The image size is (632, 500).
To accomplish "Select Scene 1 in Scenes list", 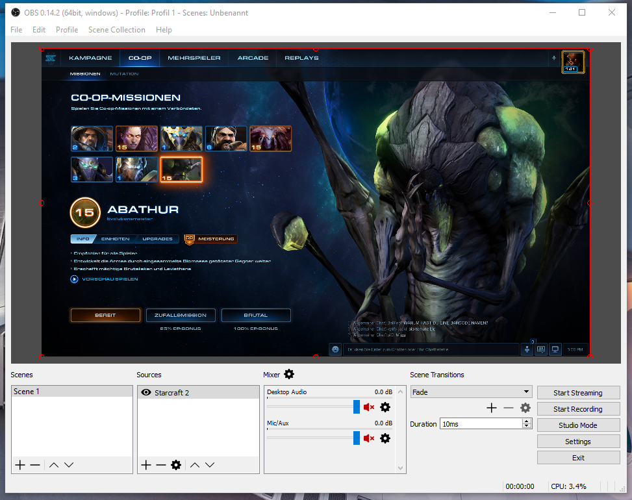I will [x=72, y=391].
